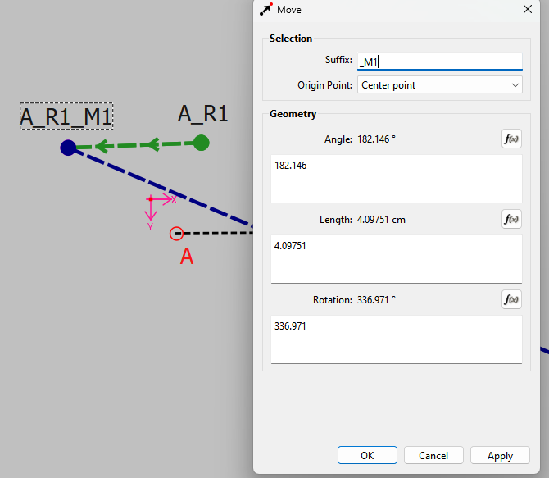Screen dimensions: 549x478
Task: Click the Move dialog title icon
Action: [x=266, y=10]
